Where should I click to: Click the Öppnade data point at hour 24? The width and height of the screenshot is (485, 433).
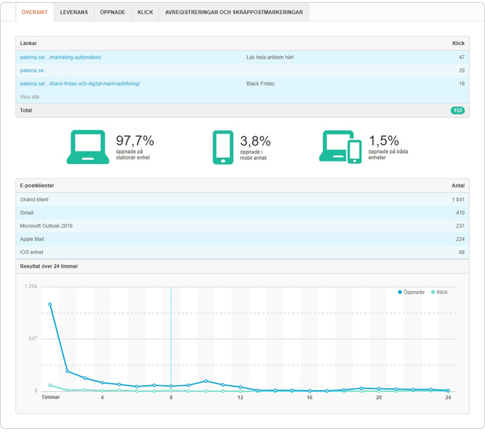tap(448, 390)
